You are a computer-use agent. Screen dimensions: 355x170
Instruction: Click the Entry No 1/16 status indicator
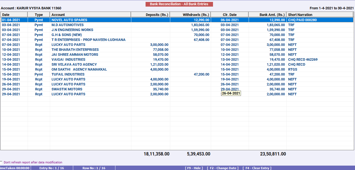[x=52, y=168]
